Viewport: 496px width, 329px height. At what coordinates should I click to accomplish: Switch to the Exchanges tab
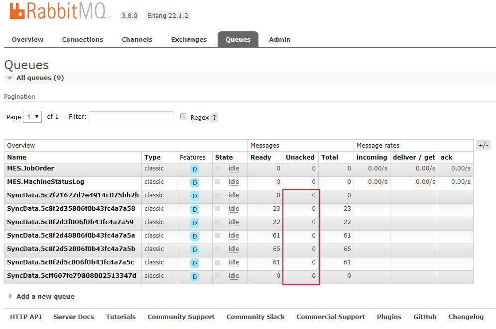click(x=189, y=39)
